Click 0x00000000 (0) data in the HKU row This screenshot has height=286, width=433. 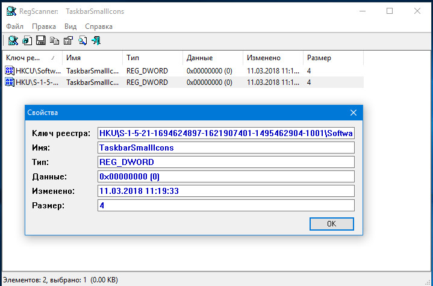click(x=210, y=82)
